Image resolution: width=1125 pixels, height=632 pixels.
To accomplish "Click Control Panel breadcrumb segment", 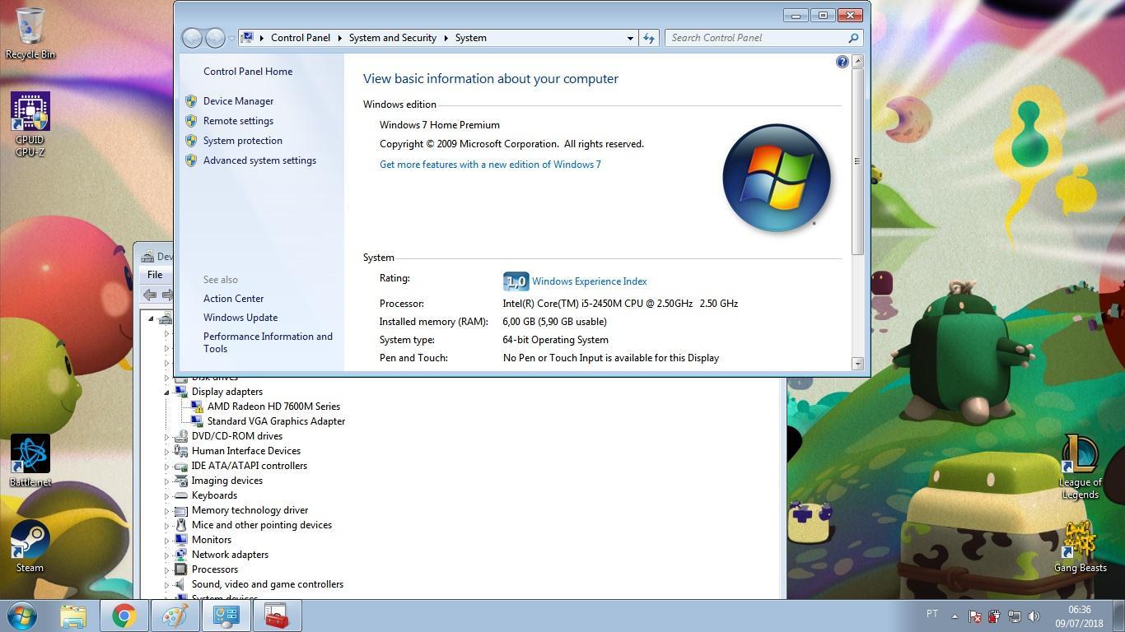I will pyautogui.click(x=301, y=38).
